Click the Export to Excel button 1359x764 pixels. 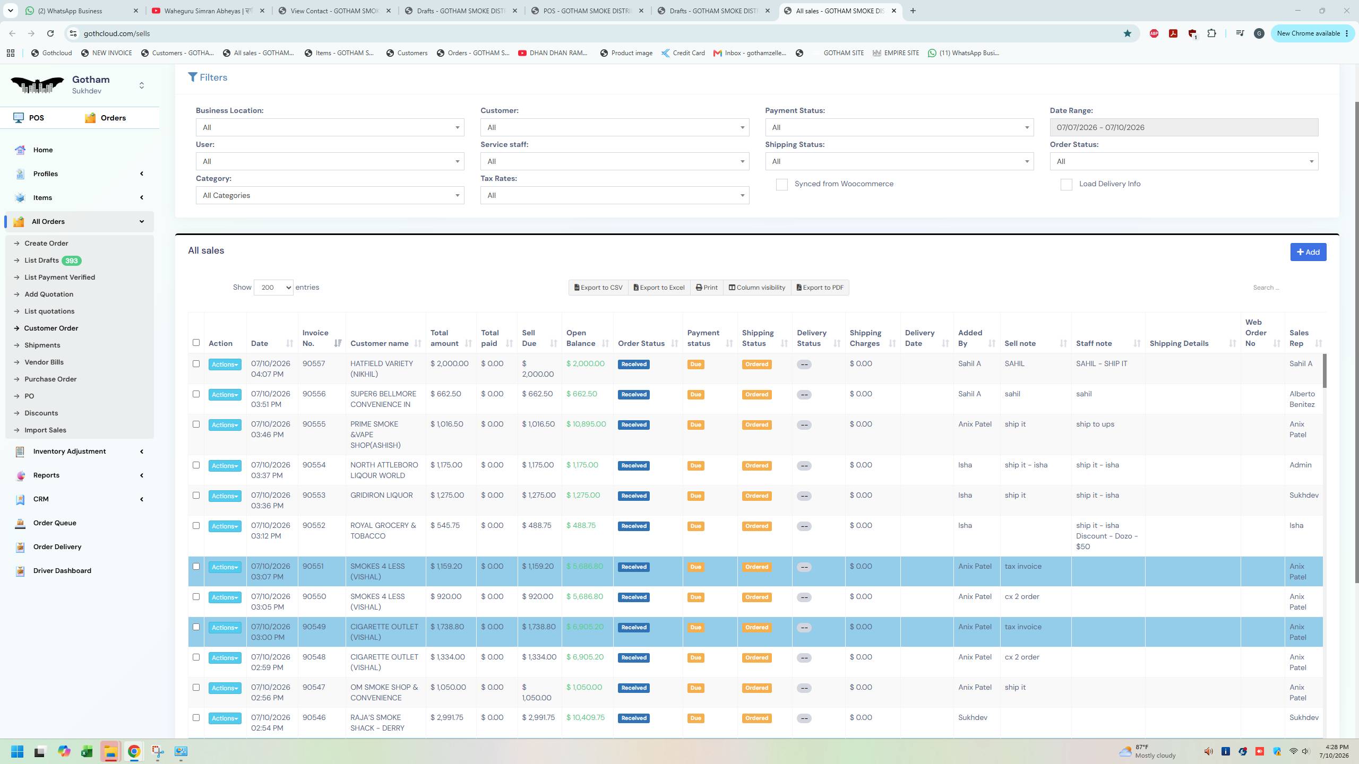click(x=659, y=288)
